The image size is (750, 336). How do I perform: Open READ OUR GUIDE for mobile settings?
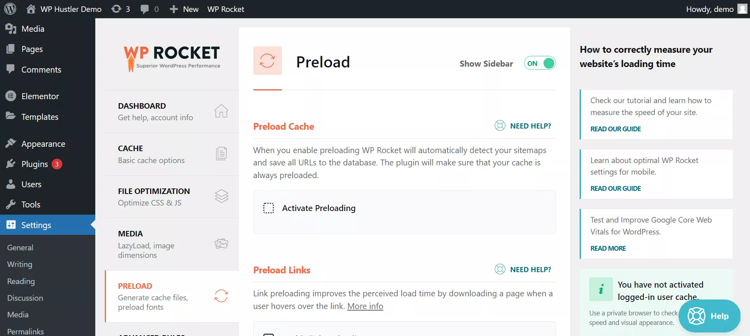[615, 188]
